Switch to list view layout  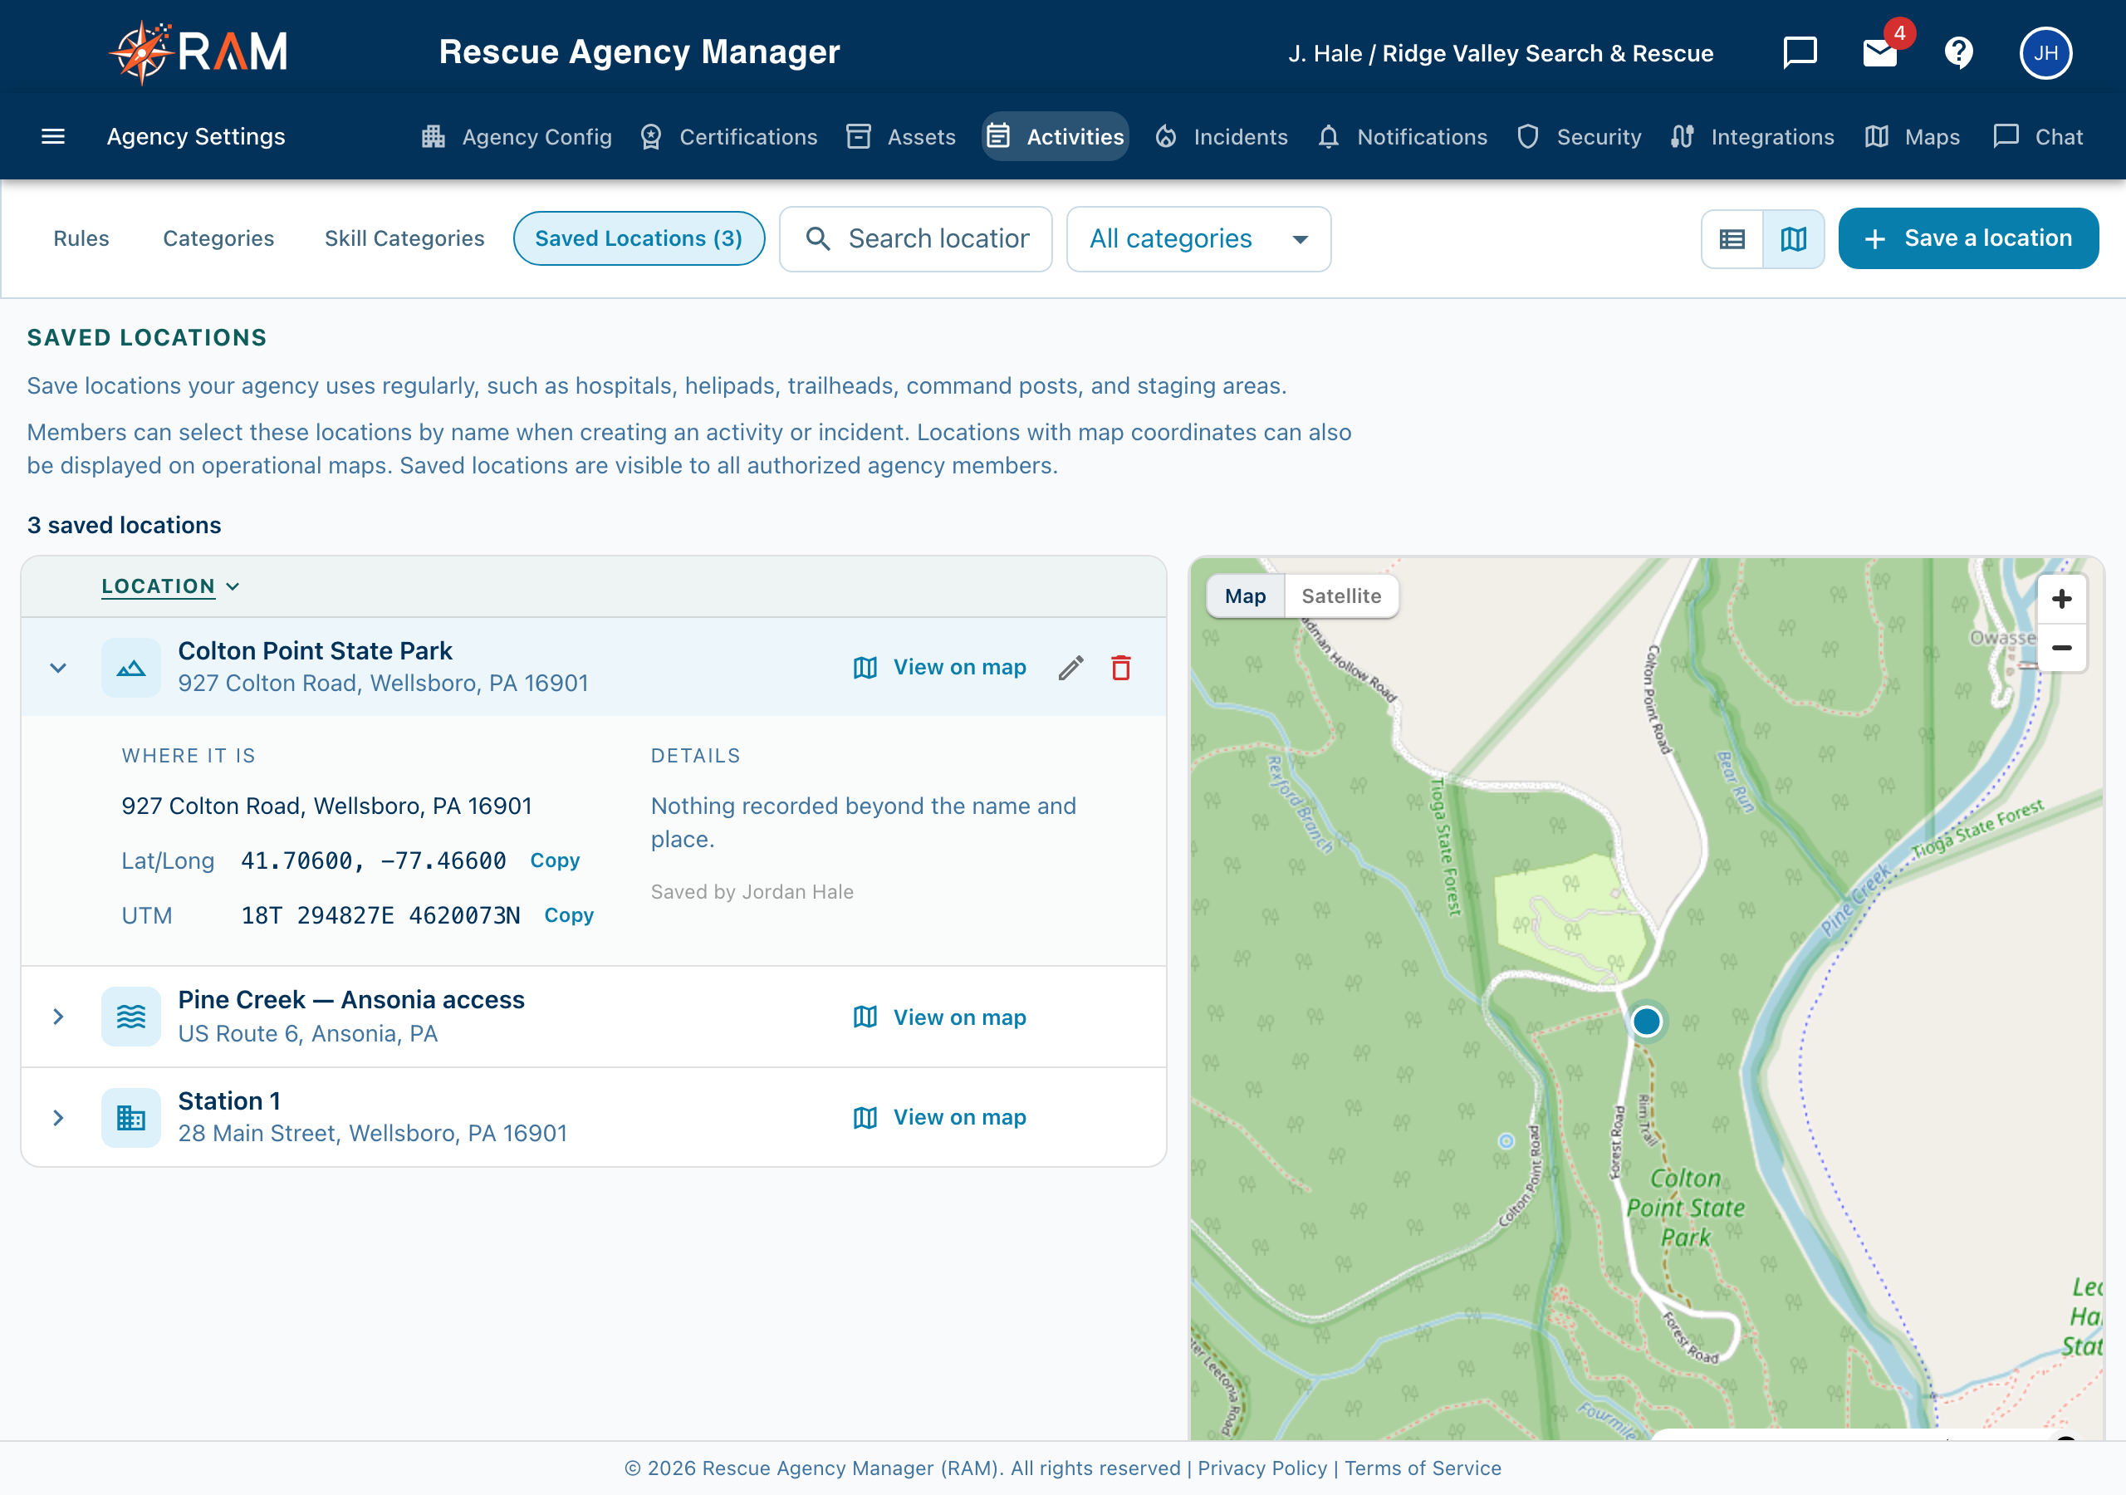click(x=1732, y=239)
